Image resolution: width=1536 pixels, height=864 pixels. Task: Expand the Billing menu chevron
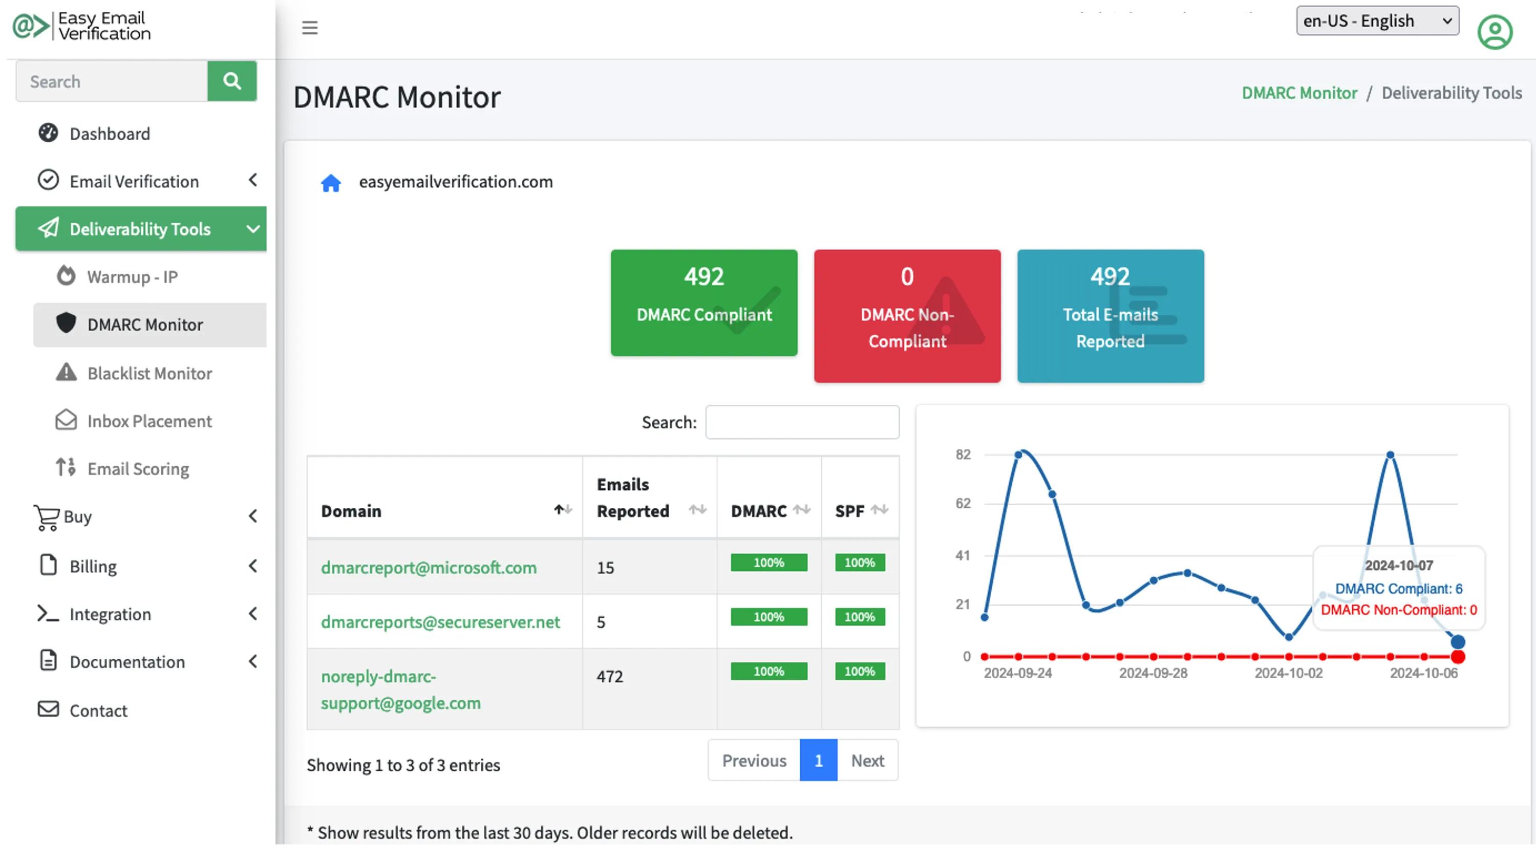253,566
